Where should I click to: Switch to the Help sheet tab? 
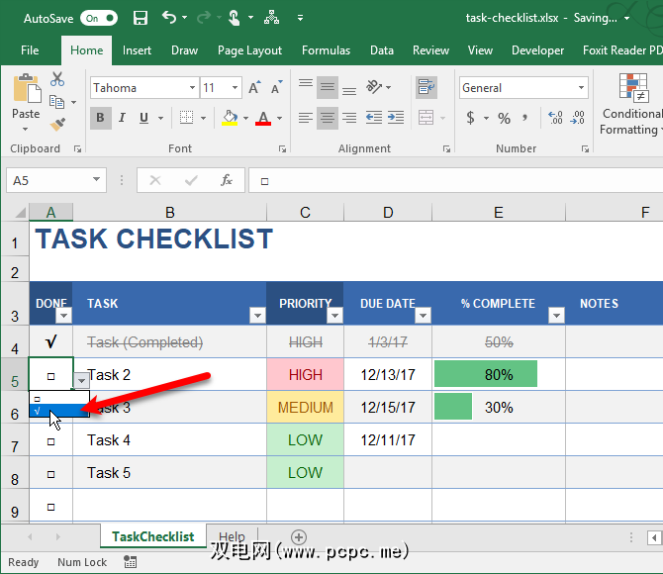pyautogui.click(x=232, y=536)
